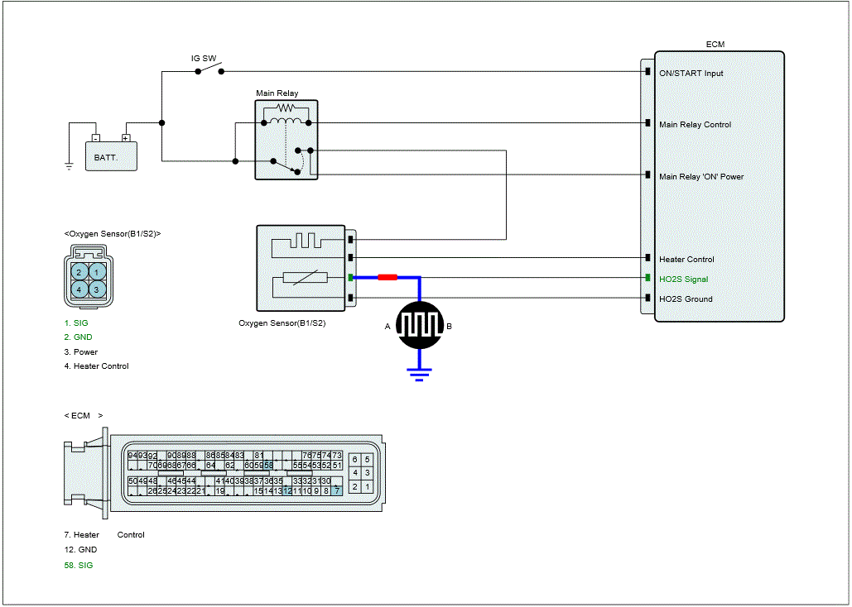Select pin 12 on the ECM connector

[x=286, y=491]
